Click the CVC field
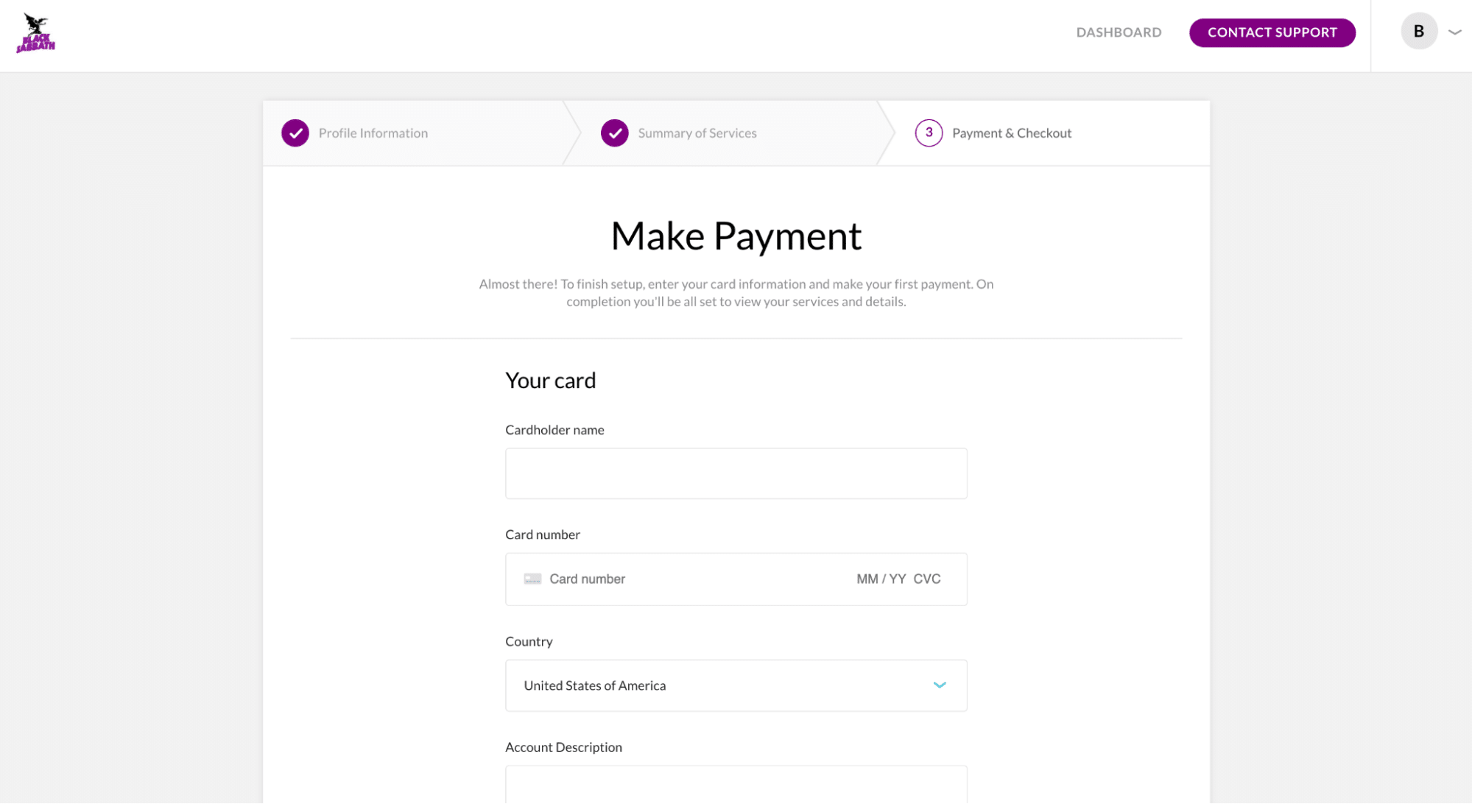The image size is (1472, 804). (927, 579)
